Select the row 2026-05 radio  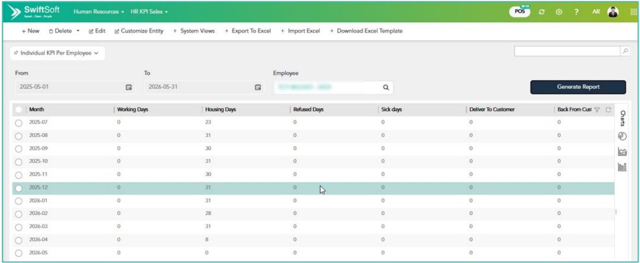tap(19, 253)
